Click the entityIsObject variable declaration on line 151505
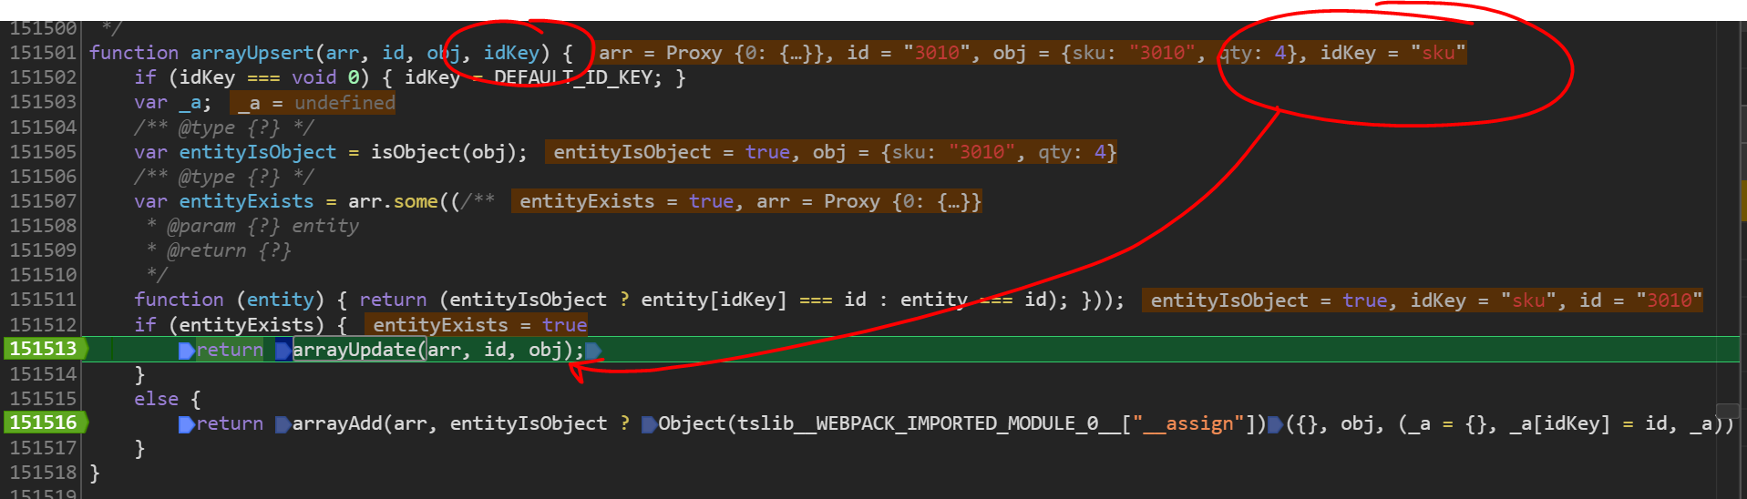 (x=258, y=152)
